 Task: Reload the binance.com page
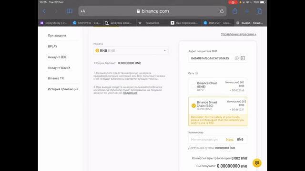coord(222,11)
